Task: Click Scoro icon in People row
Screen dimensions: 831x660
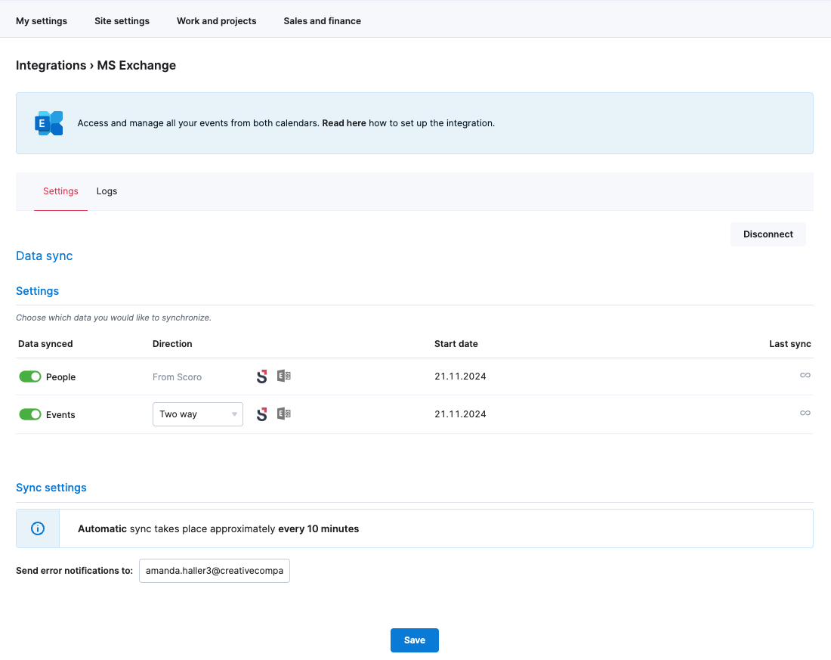Action: point(262,376)
